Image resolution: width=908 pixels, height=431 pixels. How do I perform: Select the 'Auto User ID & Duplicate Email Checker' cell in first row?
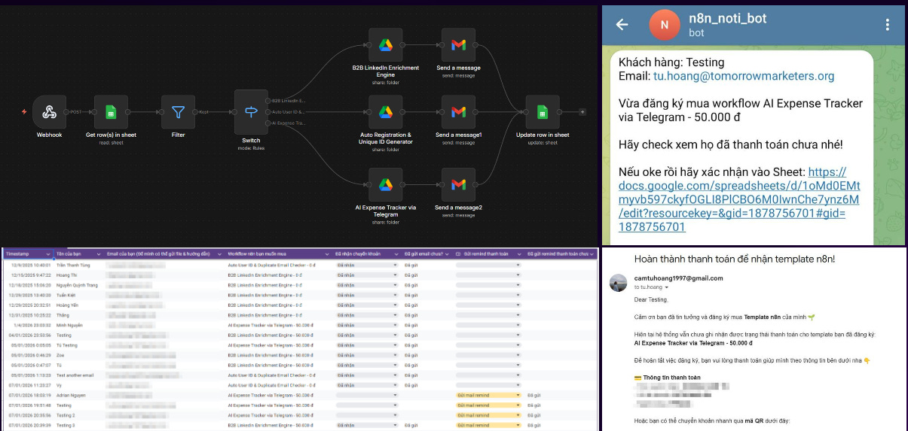click(271, 265)
